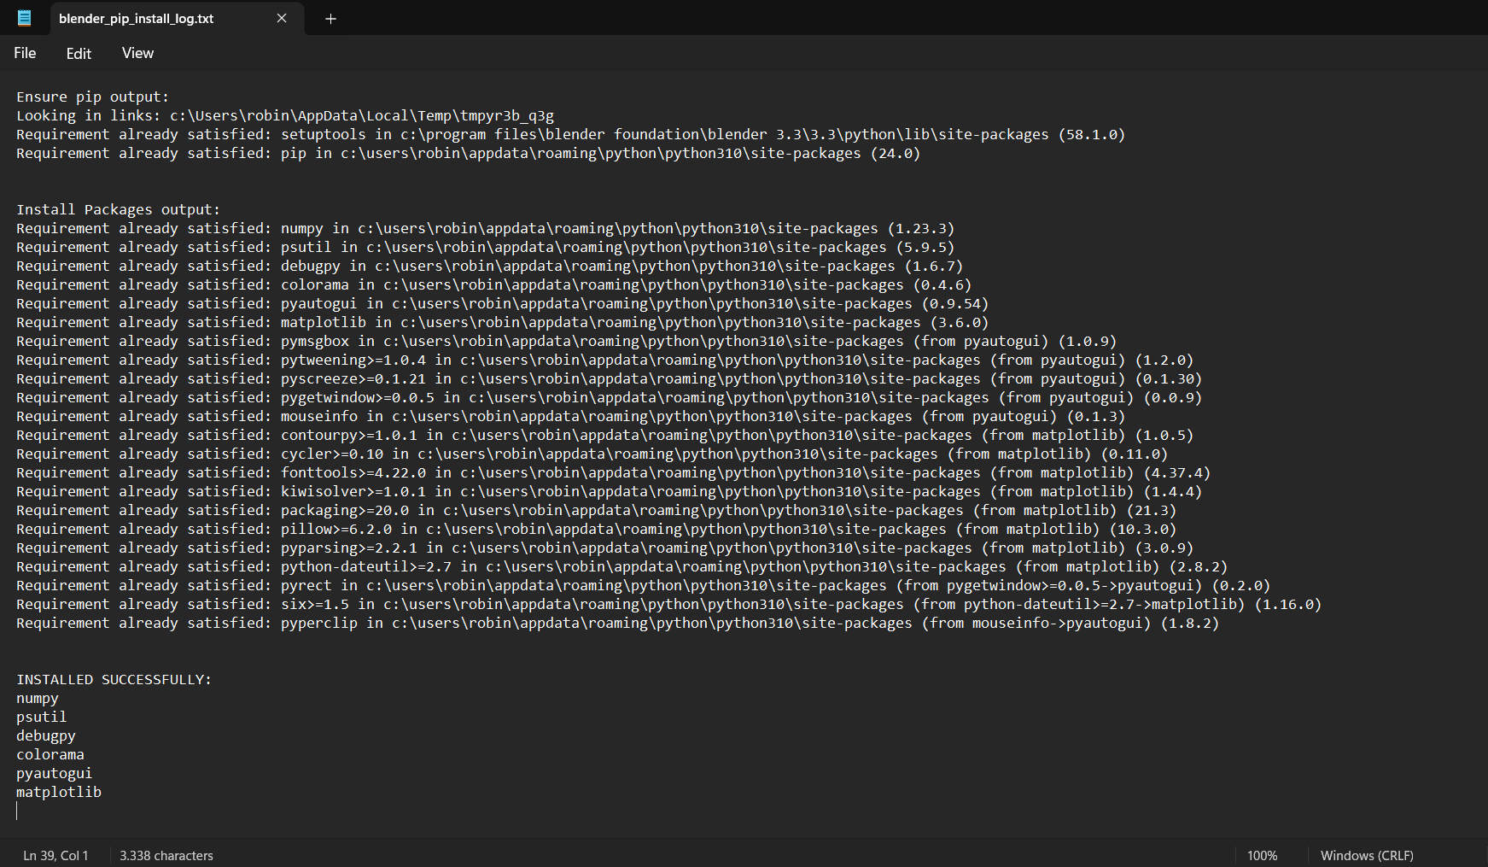Click the pyautogui (0.9.54) requirement line
1488x867 pixels.
502,303
